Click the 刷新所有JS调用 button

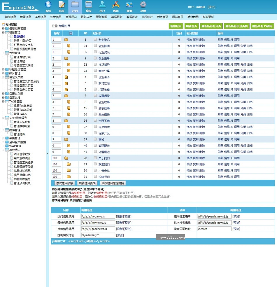pyautogui.click(x=262, y=26)
